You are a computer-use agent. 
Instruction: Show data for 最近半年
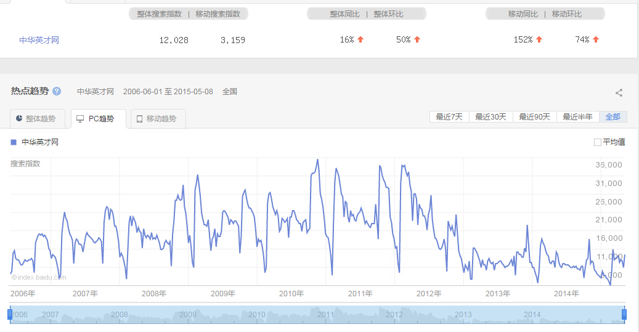click(577, 117)
